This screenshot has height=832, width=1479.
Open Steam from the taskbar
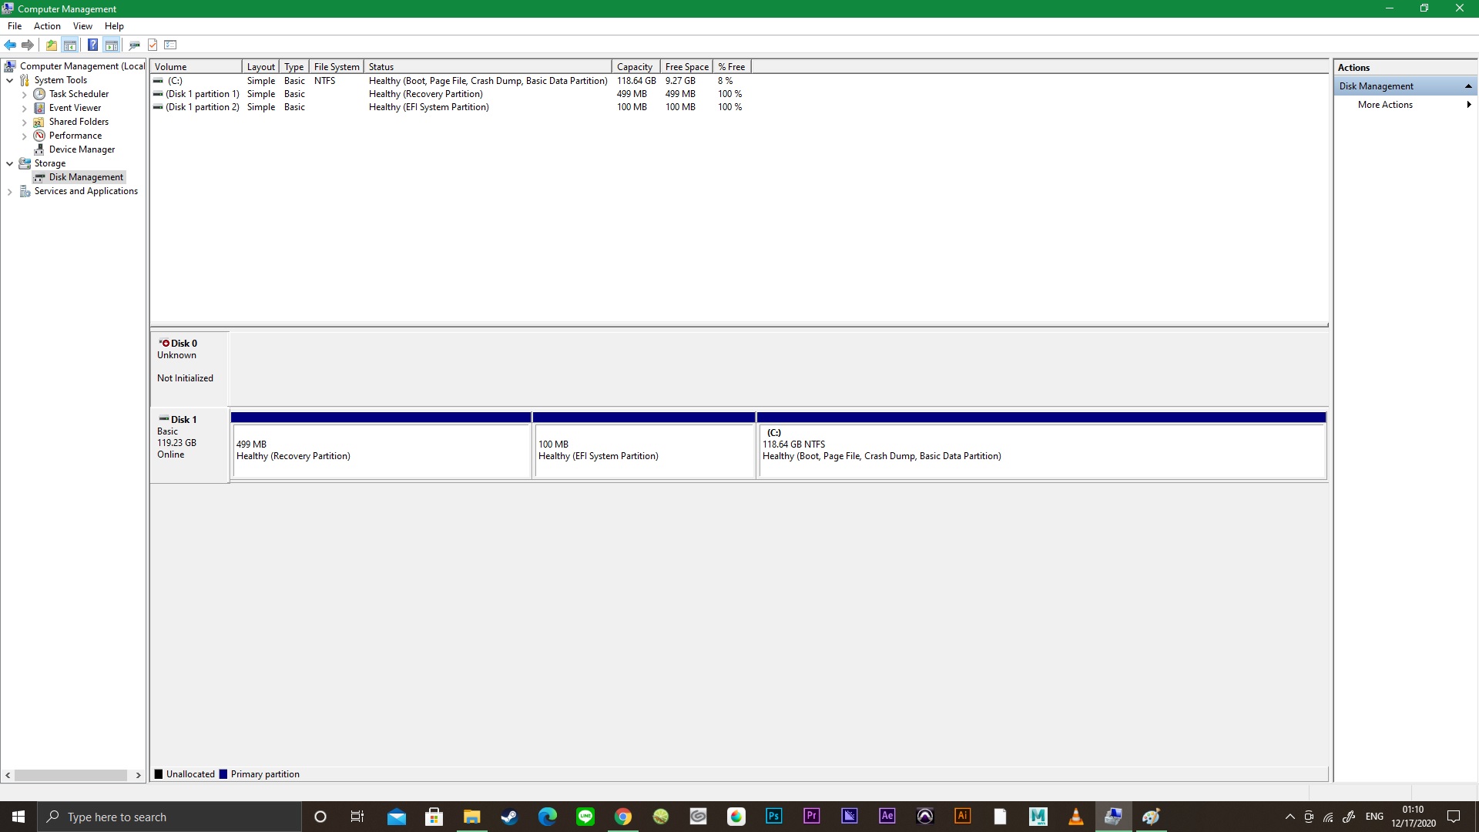509,817
